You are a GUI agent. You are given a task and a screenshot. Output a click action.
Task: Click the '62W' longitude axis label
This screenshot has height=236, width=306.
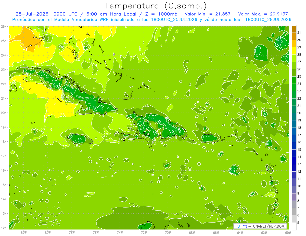click(264, 232)
